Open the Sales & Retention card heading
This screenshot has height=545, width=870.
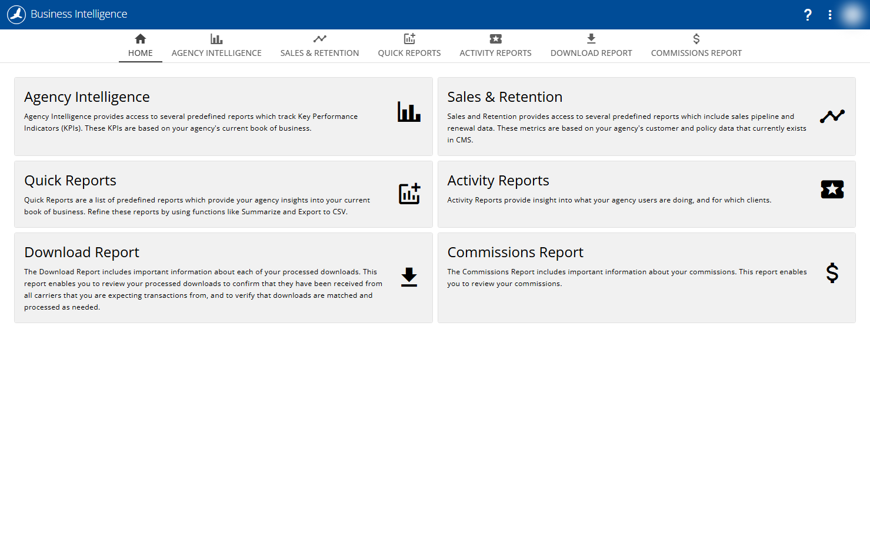(x=505, y=97)
